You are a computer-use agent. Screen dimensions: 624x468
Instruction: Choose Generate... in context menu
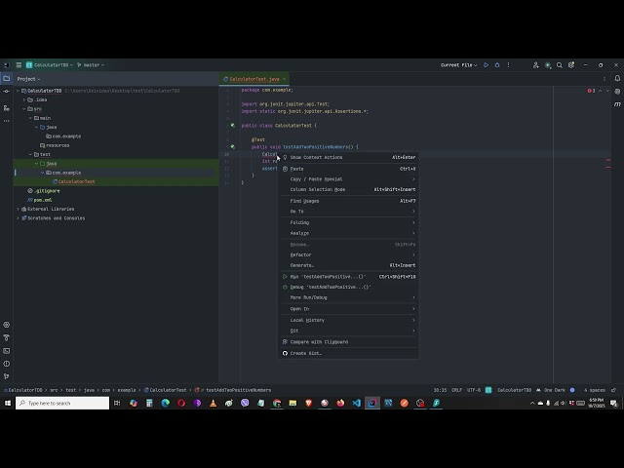point(349,265)
